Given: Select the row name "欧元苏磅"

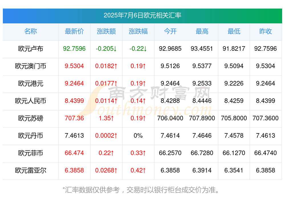Looking at the screenshot, I should click(x=30, y=118).
